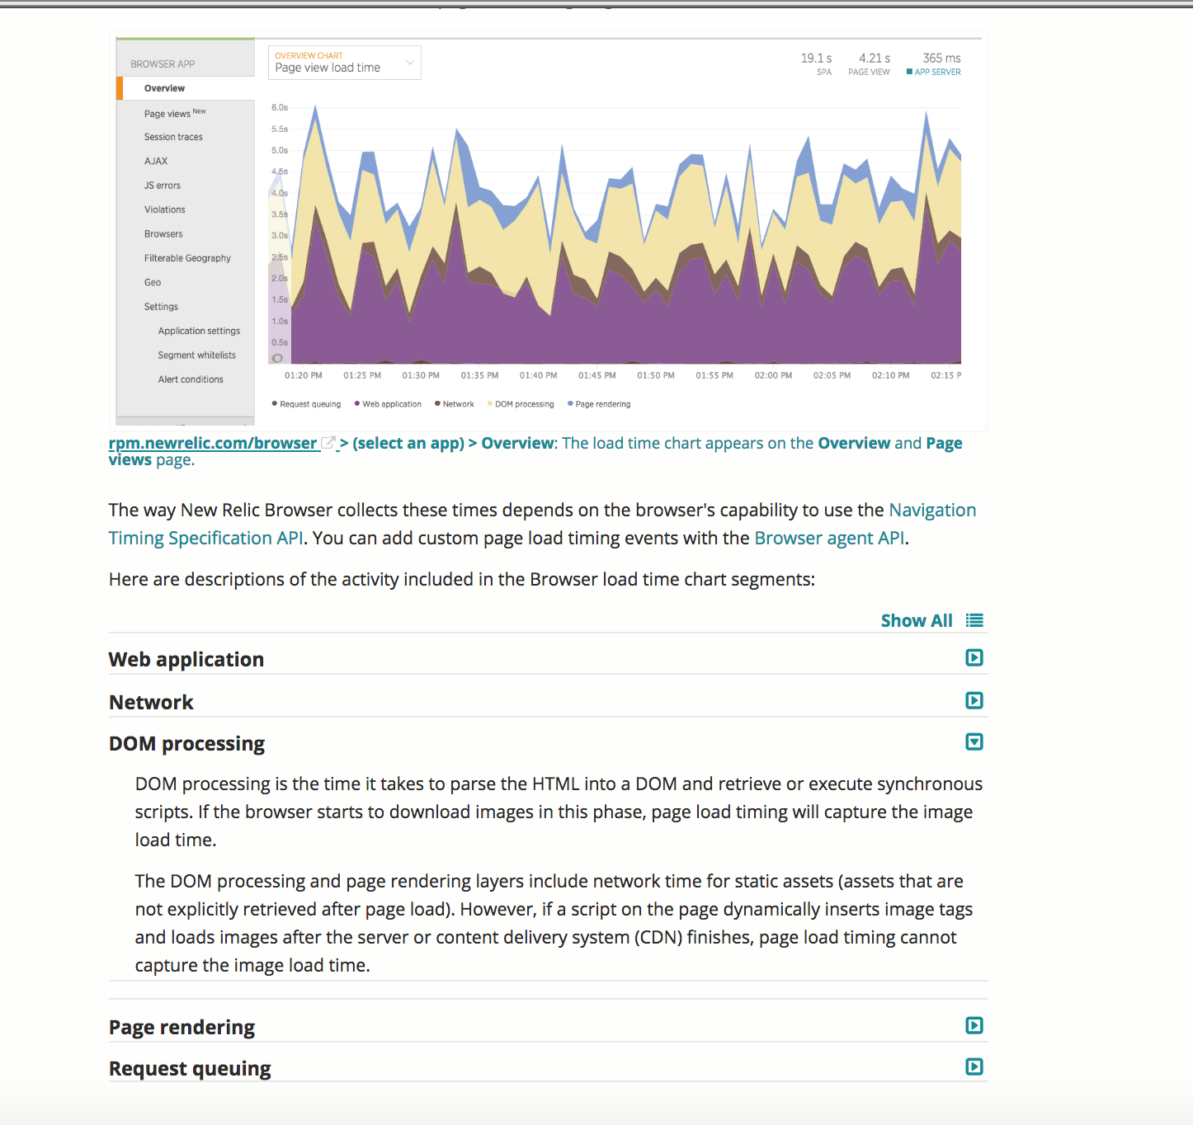The height and width of the screenshot is (1125, 1193).
Task: Click the Network section play icon
Action: (x=974, y=700)
